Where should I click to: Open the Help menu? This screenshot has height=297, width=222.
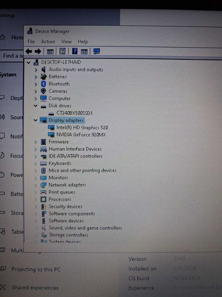[x=83, y=42]
